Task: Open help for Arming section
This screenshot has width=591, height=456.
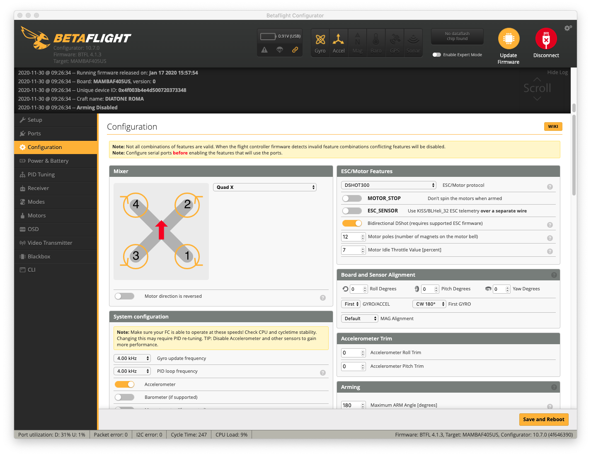Action: (554, 387)
